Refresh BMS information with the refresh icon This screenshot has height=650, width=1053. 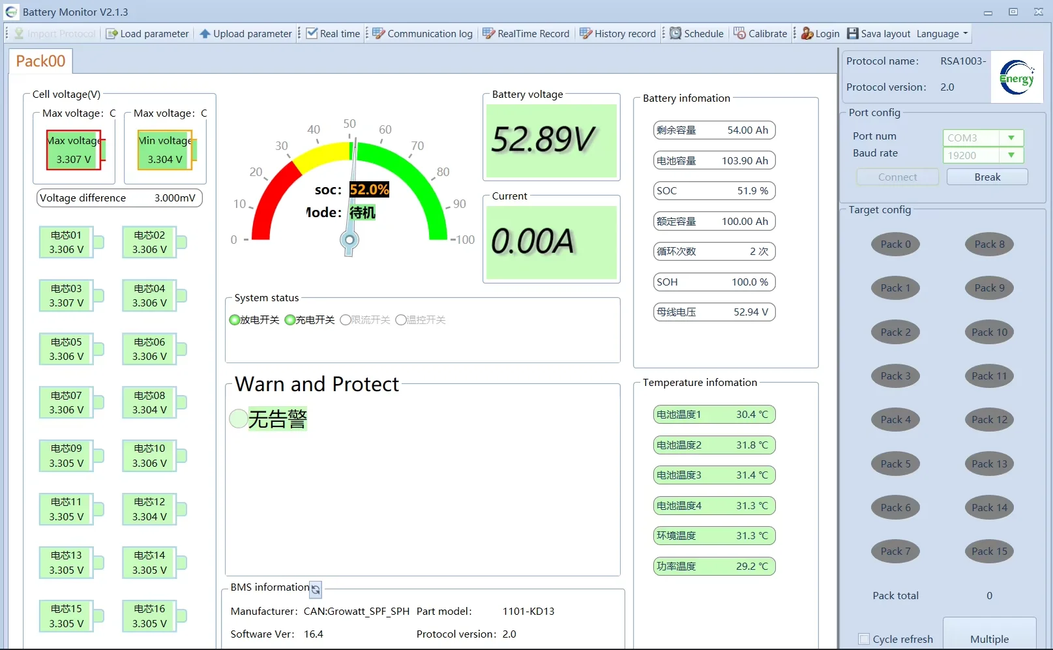coord(316,589)
